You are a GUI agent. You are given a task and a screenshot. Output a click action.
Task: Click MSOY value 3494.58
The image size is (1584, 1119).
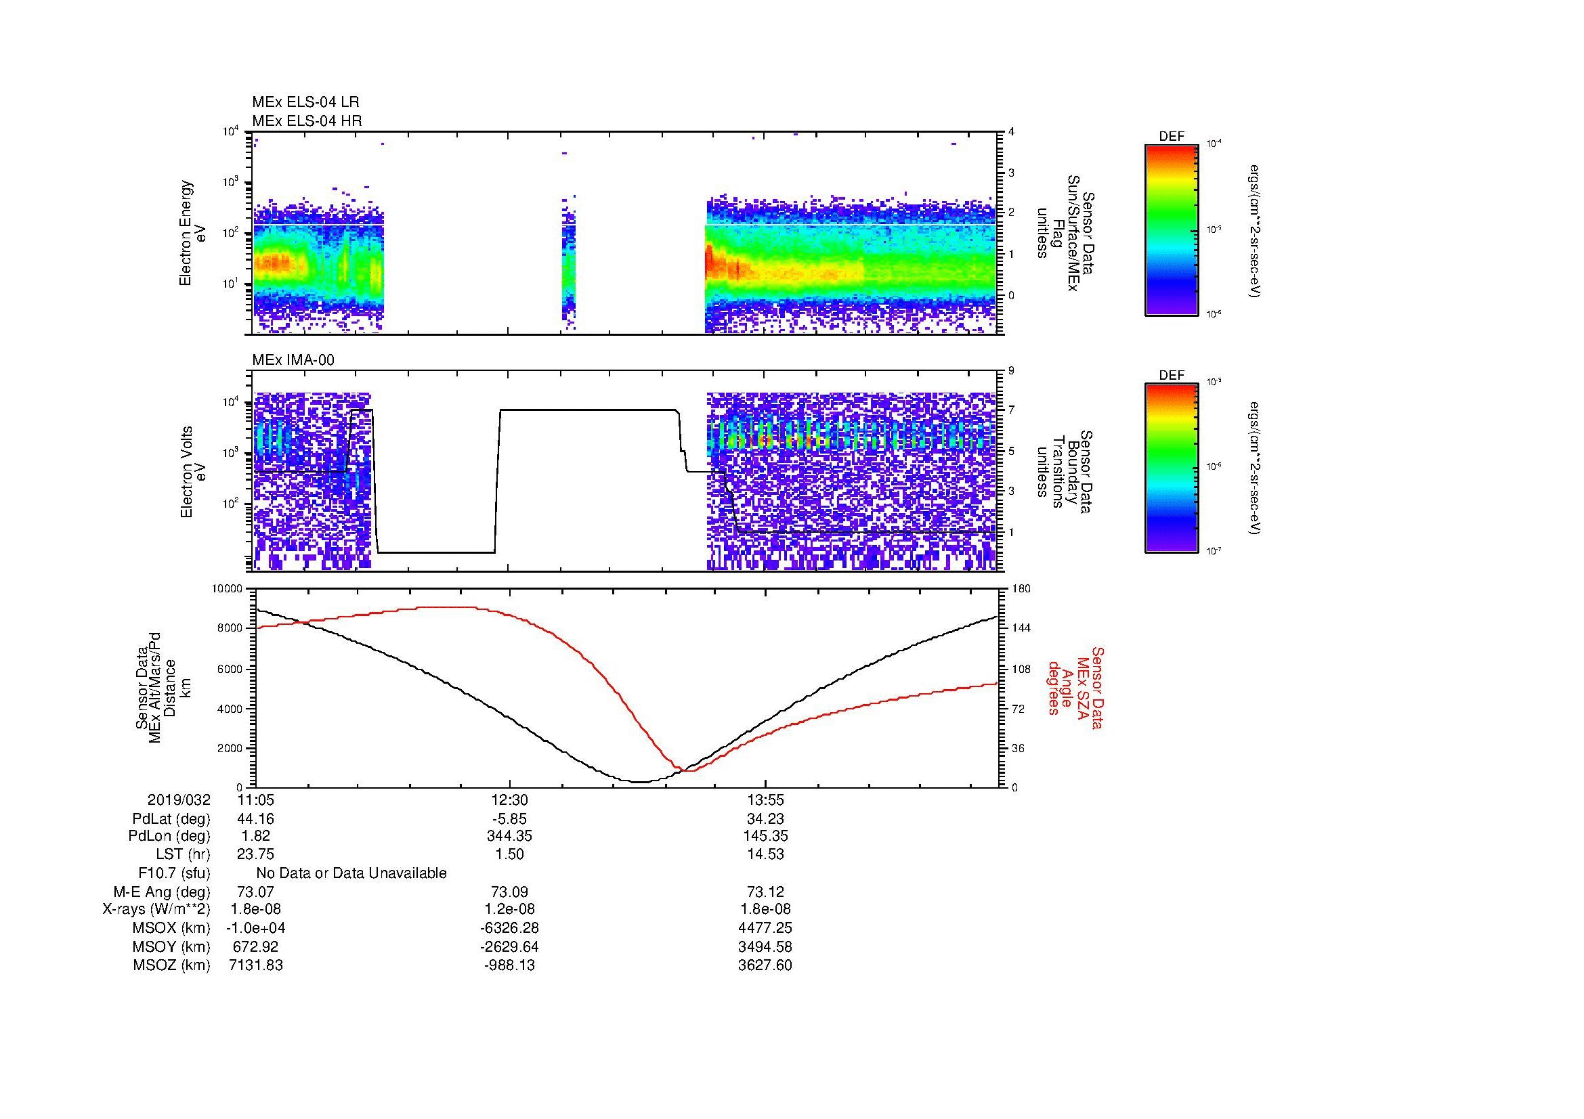pos(765,946)
